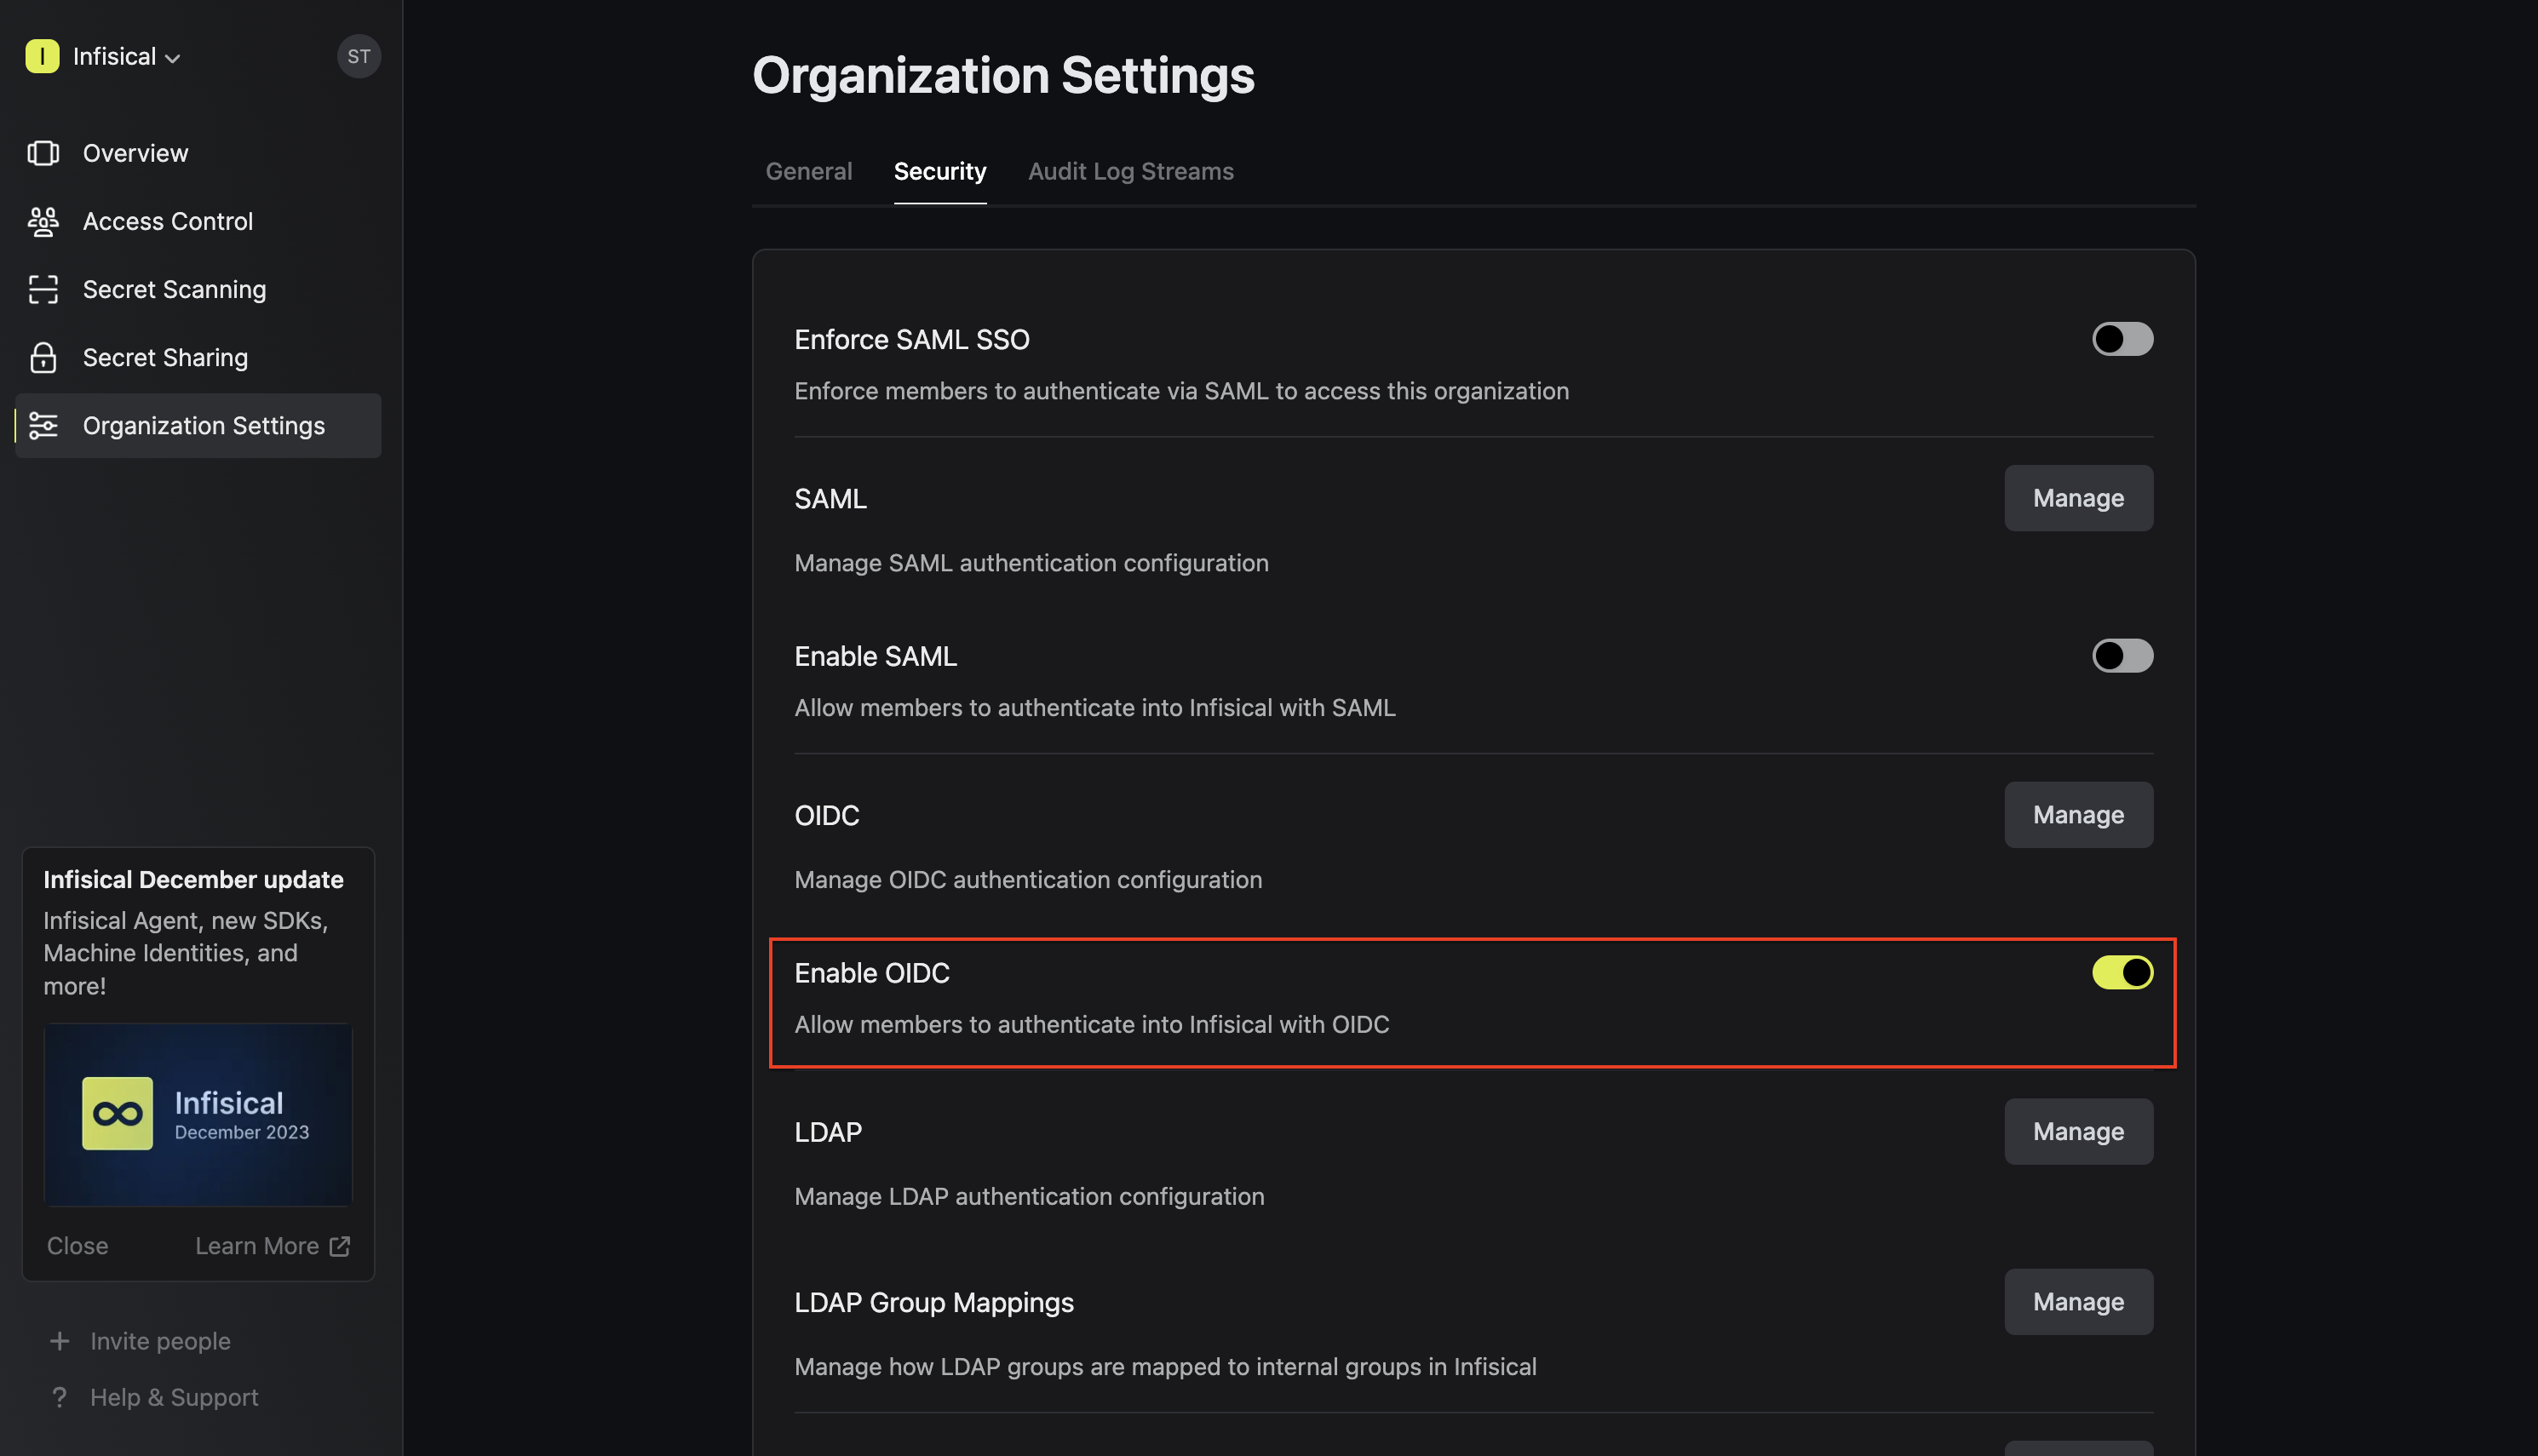The height and width of the screenshot is (1456, 2538).
Task: Open Secret Sharing in the sidebar
Action: (198, 357)
